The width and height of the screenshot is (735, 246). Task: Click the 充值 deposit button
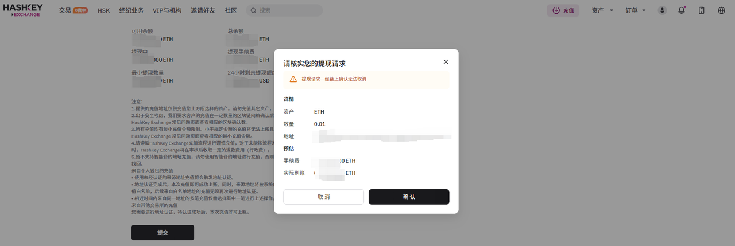(563, 10)
